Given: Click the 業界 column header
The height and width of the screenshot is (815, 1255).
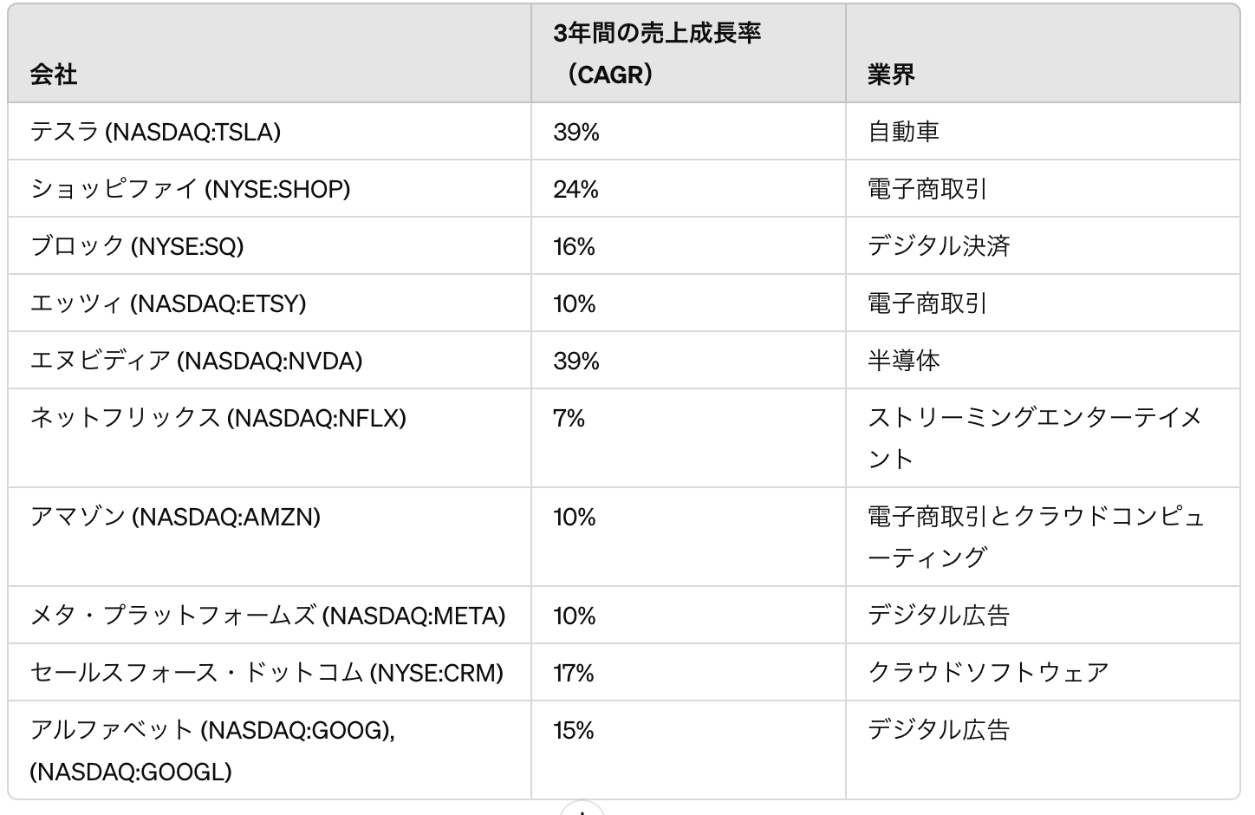Looking at the screenshot, I should [x=891, y=75].
